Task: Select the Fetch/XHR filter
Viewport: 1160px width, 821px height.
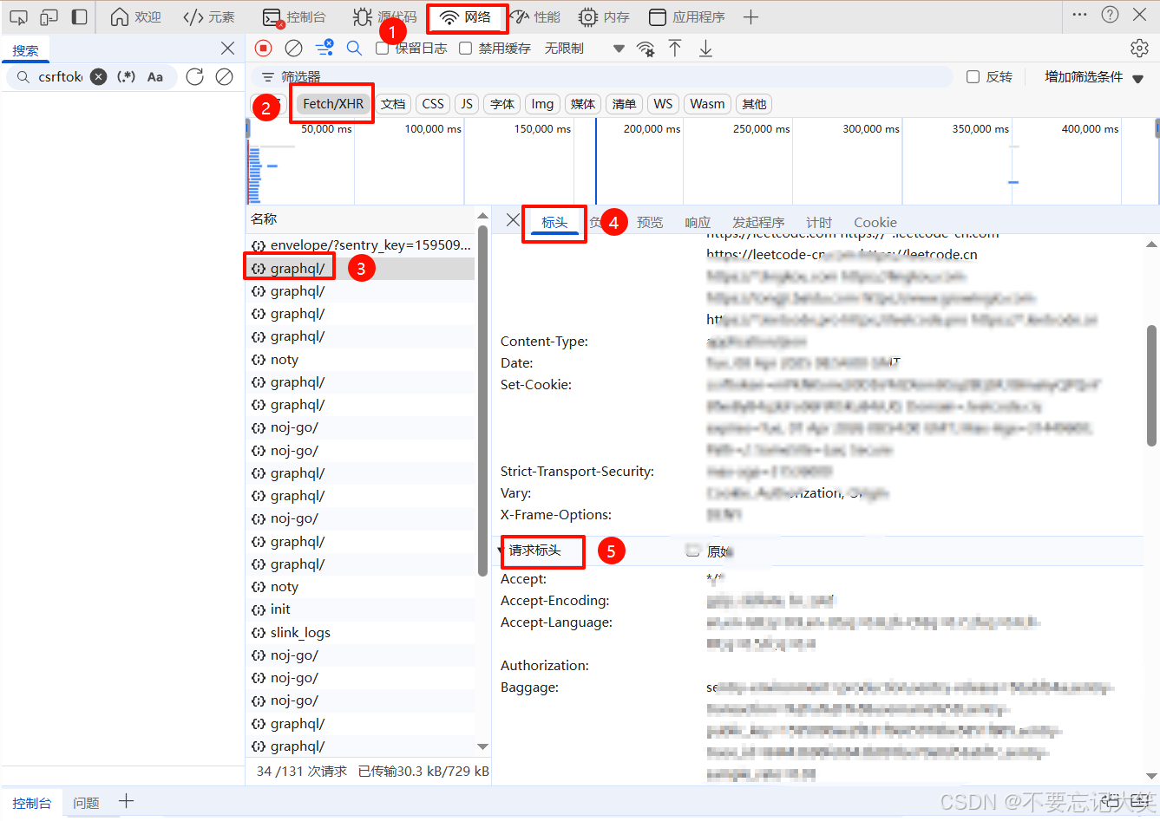Action: [331, 103]
